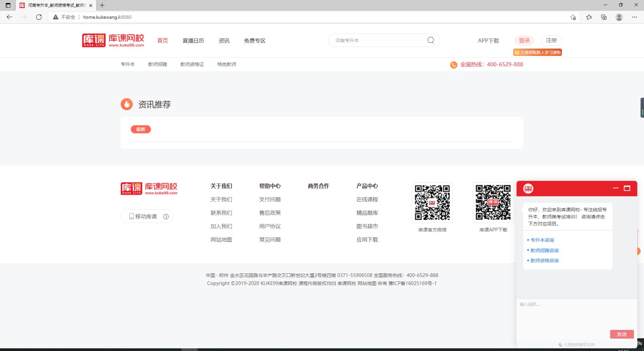The width and height of the screenshot is (644, 351).
Task: Click the 教师招聘咨询 chat link
Action: [x=544, y=250]
